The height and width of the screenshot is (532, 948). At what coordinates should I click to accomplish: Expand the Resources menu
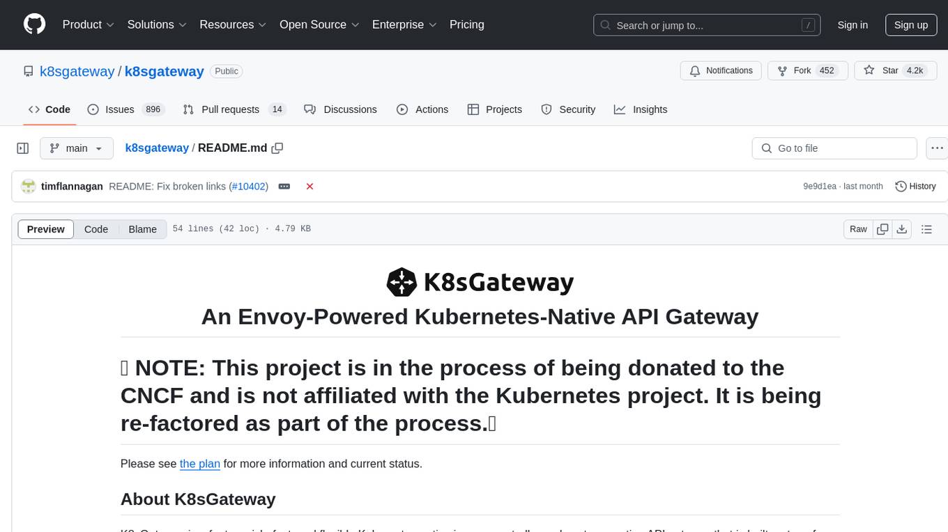(234, 24)
